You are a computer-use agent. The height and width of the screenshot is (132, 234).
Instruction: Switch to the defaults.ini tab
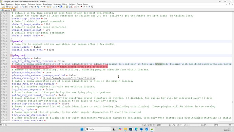[6, 10]
